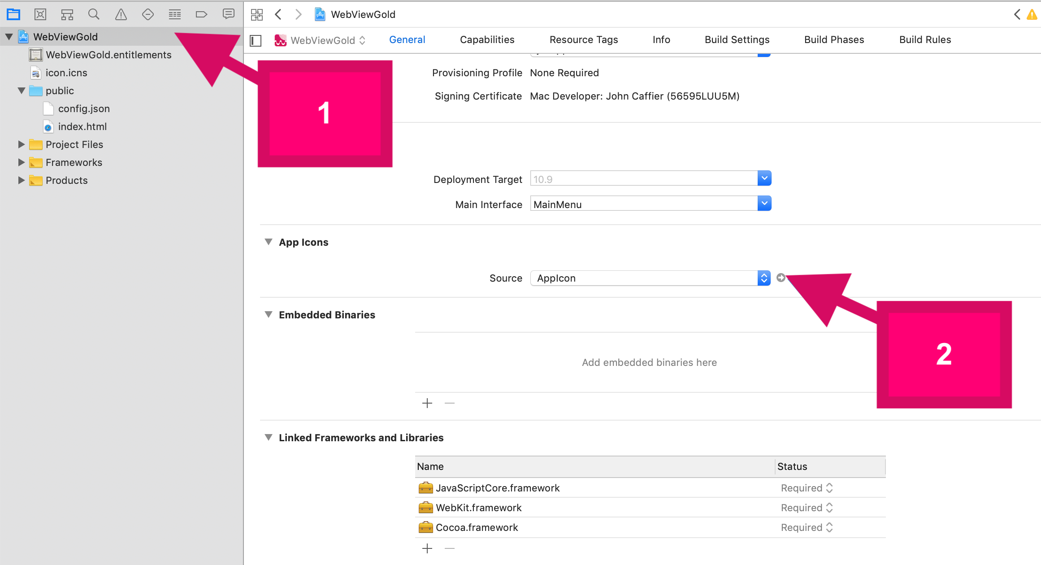Expand the Project Files group
The width and height of the screenshot is (1041, 565).
pyautogui.click(x=21, y=144)
